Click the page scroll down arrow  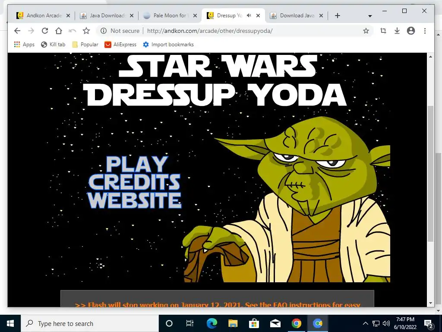click(430, 303)
